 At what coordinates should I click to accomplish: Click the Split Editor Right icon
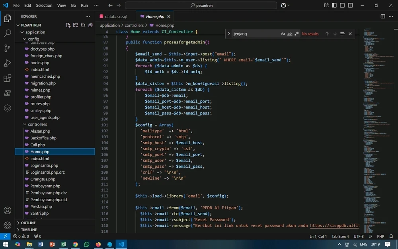tap(383, 16)
